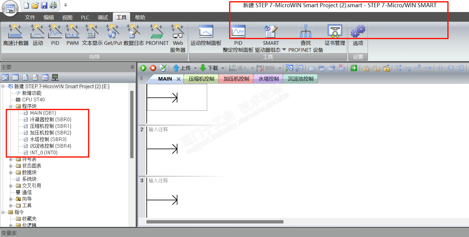Screen dimensions: 469x237
Task: Open the 文件 menu
Action: click(x=30, y=17)
